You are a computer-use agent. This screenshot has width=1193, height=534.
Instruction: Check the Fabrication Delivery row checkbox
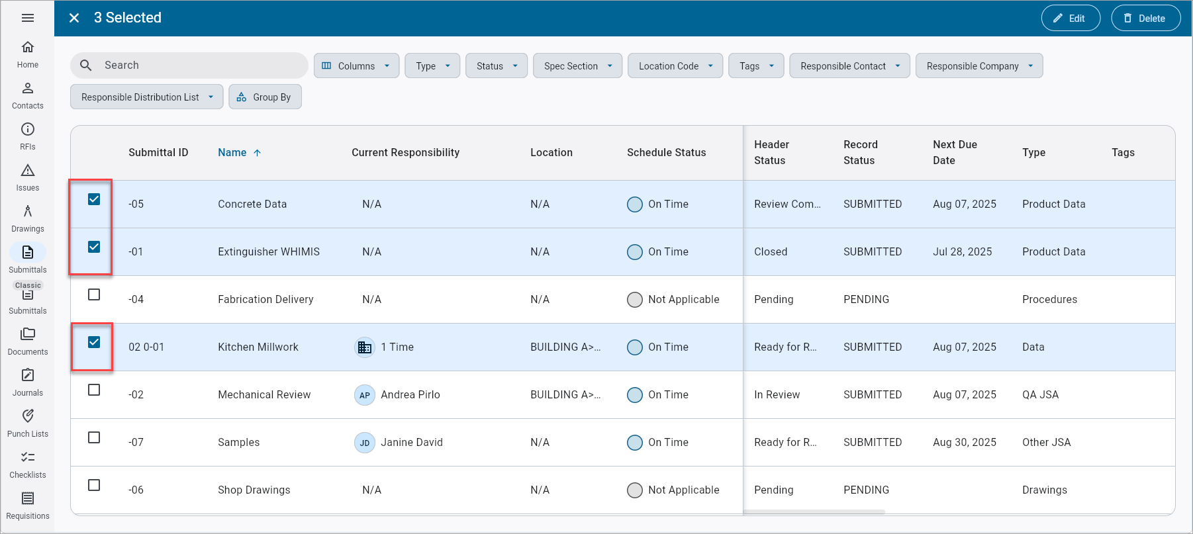pos(94,294)
